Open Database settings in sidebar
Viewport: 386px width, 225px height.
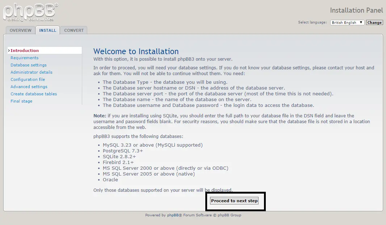point(28,65)
